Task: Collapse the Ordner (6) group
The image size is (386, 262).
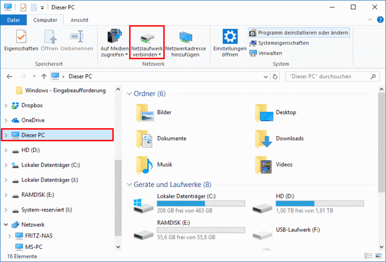Action: pyautogui.click(x=129, y=94)
